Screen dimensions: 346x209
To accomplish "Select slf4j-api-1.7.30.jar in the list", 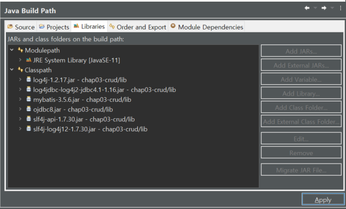I will (x=133, y=119).
